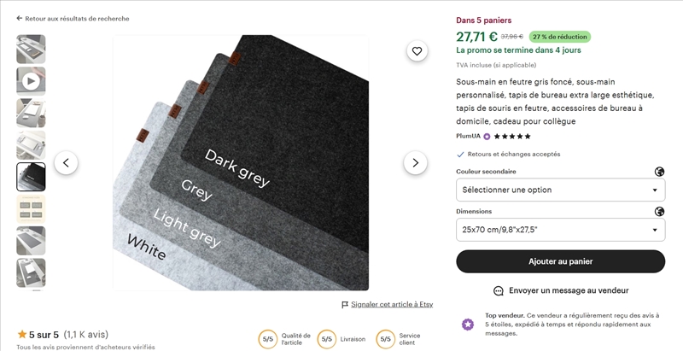Click globe icon beside Couleur secondaire

[x=659, y=172]
